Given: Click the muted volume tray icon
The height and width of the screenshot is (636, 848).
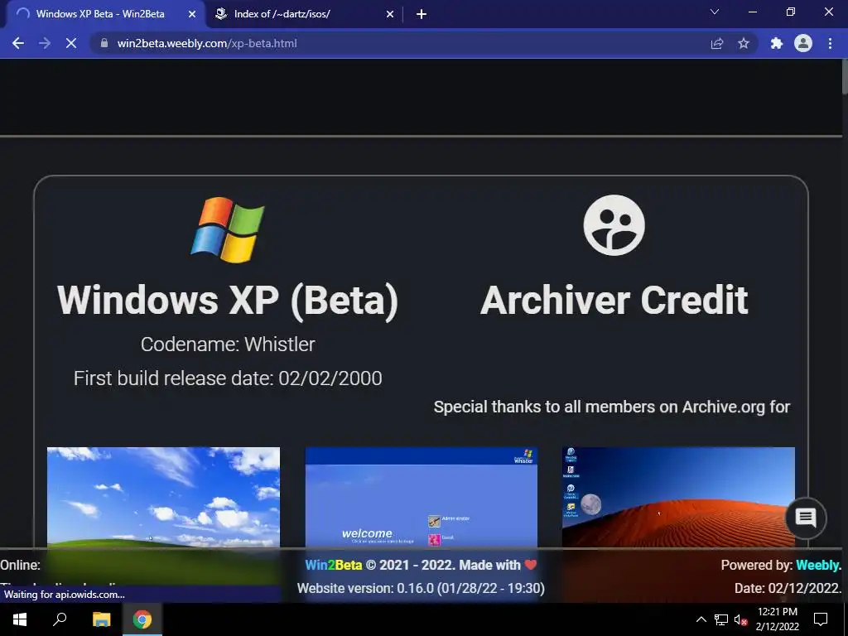Looking at the screenshot, I should coord(740,619).
